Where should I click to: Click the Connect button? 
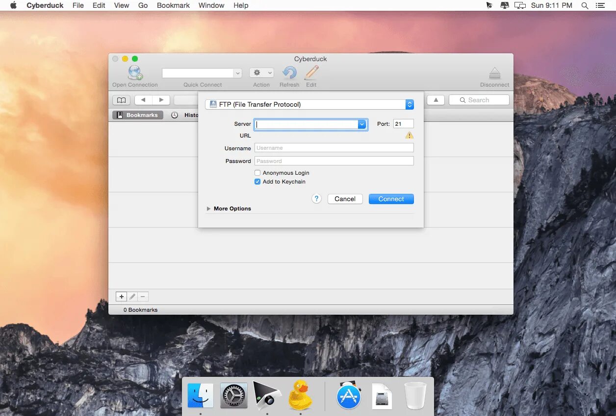coord(391,199)
